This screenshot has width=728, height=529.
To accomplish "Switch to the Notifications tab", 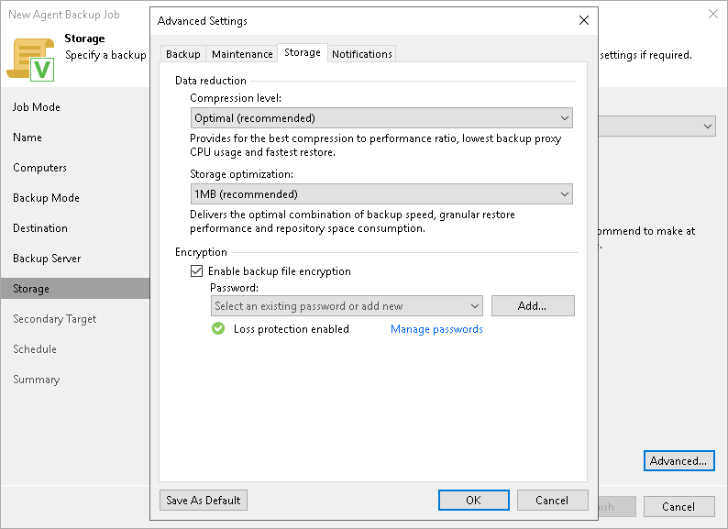I will pos(361,54).
